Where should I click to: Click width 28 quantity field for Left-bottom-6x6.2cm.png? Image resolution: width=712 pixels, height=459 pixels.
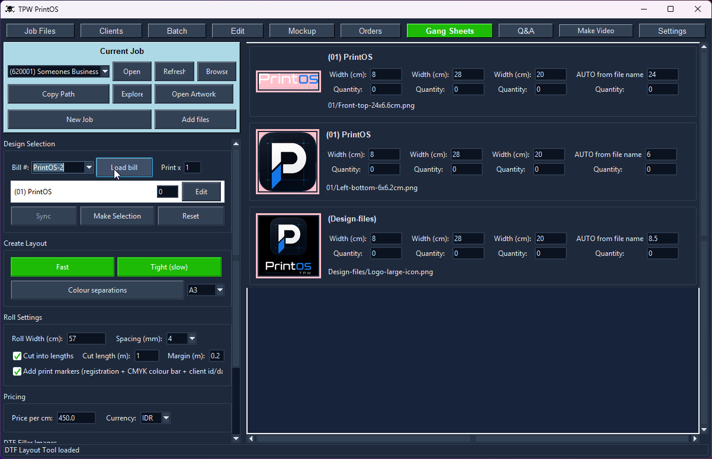coord(467,169)
